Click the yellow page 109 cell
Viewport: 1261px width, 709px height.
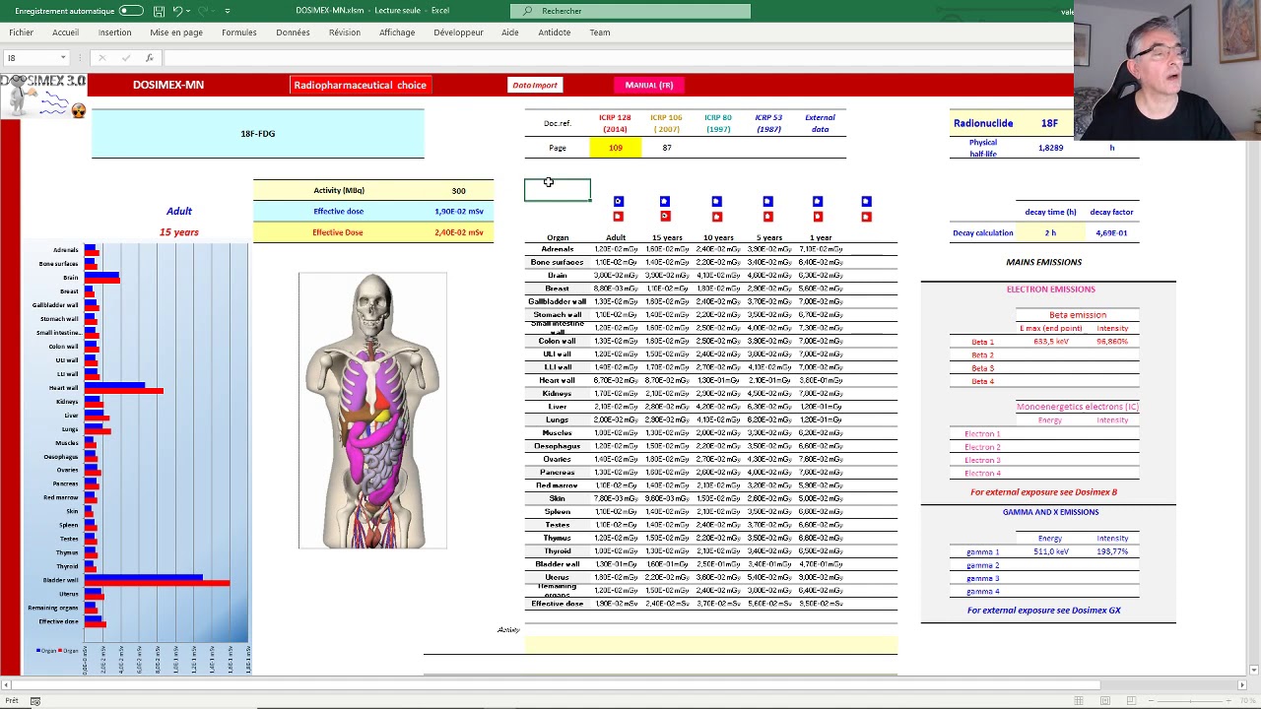click(x=615, y=148)
